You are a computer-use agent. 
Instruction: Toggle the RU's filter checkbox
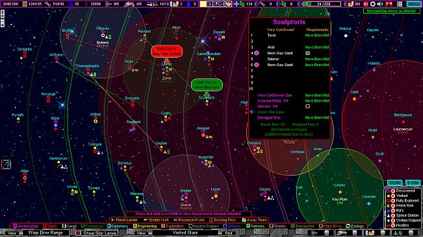(x=393, y=210)
